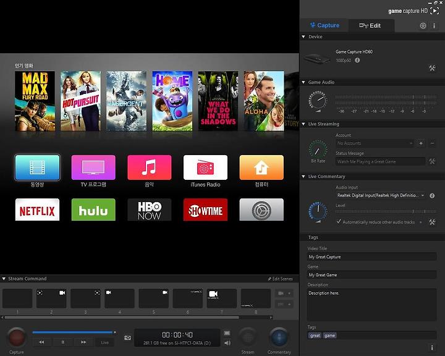
Task: Click info icon beside Audio Input
Action: click(x=432, y=195)
